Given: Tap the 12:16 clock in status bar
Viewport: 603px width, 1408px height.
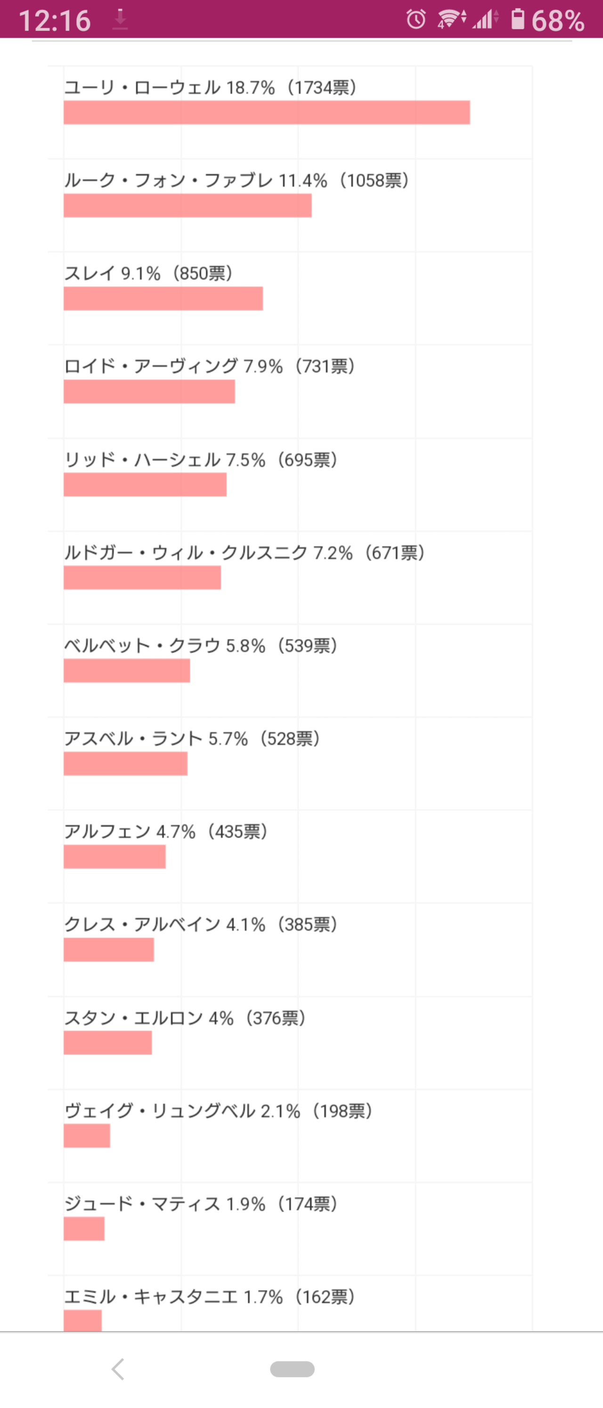Looking at the screenshot, I should pyautogui.click(x=55, y=21).
